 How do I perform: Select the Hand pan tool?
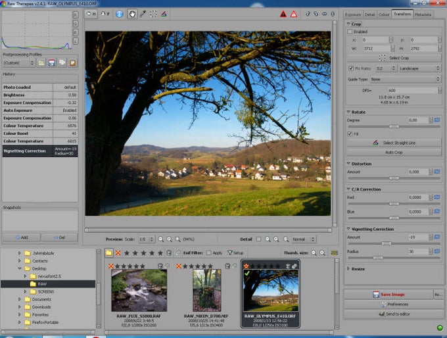point(132,13)
